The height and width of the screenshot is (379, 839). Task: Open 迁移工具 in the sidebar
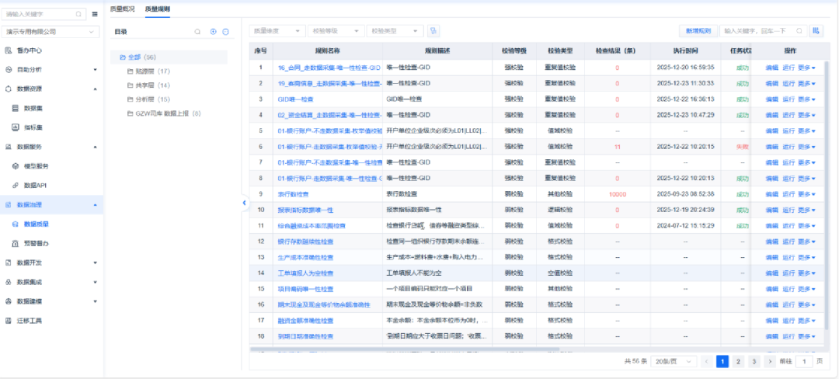point(30,320)
